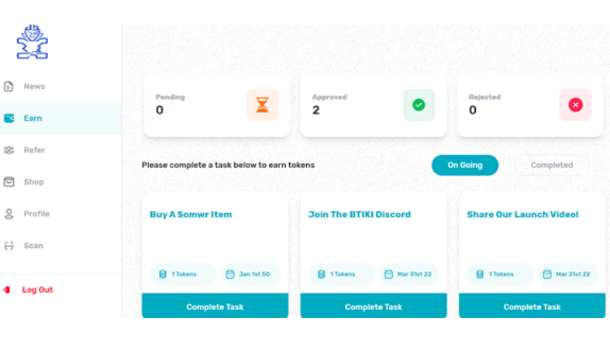Click the Profile person icon
Image resolution: width=610 pixels, height=343 pixels.
(9, 213)
